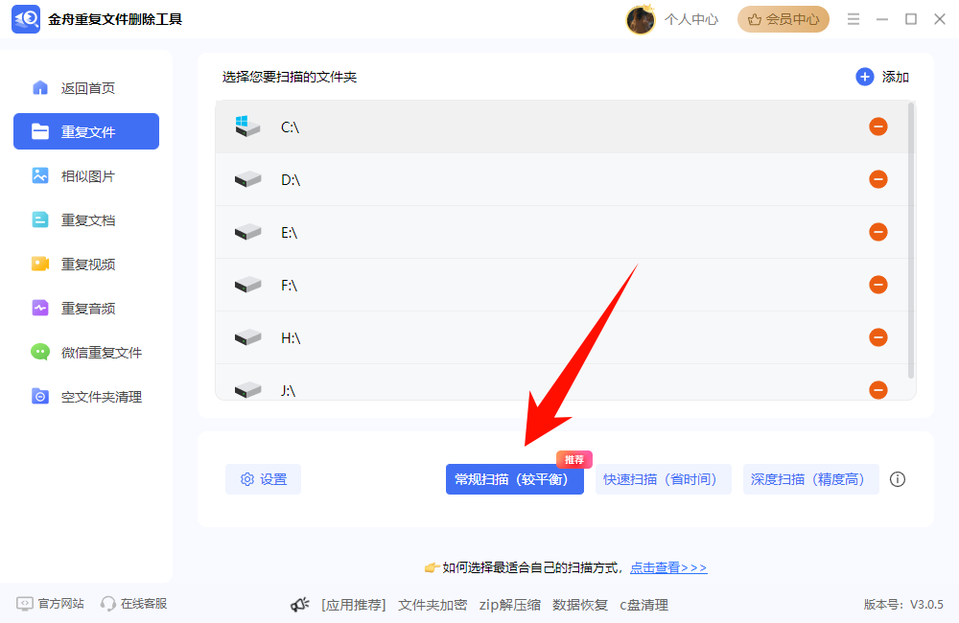Open the hamburger menu in title bar
The width and height of the screenshot is (959, 623).
(853, 19)
